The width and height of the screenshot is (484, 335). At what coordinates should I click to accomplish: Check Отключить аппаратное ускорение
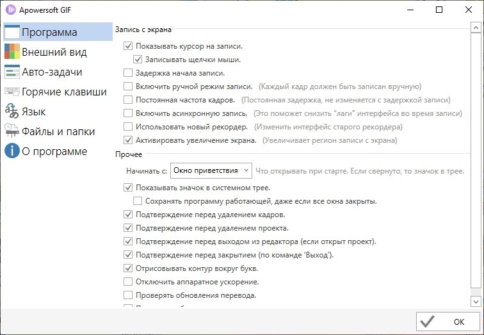tap(128, 282)
